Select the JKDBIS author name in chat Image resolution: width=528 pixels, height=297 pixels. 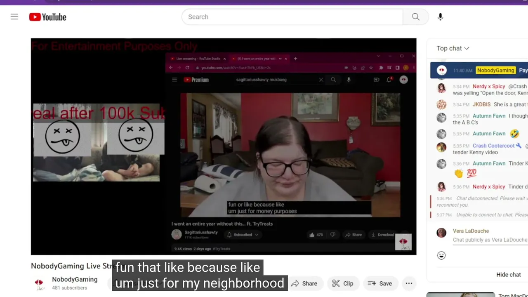[481, 104]
